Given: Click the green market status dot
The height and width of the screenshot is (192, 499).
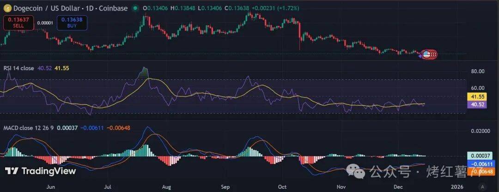Looking at the screenshot, I should click(x=135, y=8).
